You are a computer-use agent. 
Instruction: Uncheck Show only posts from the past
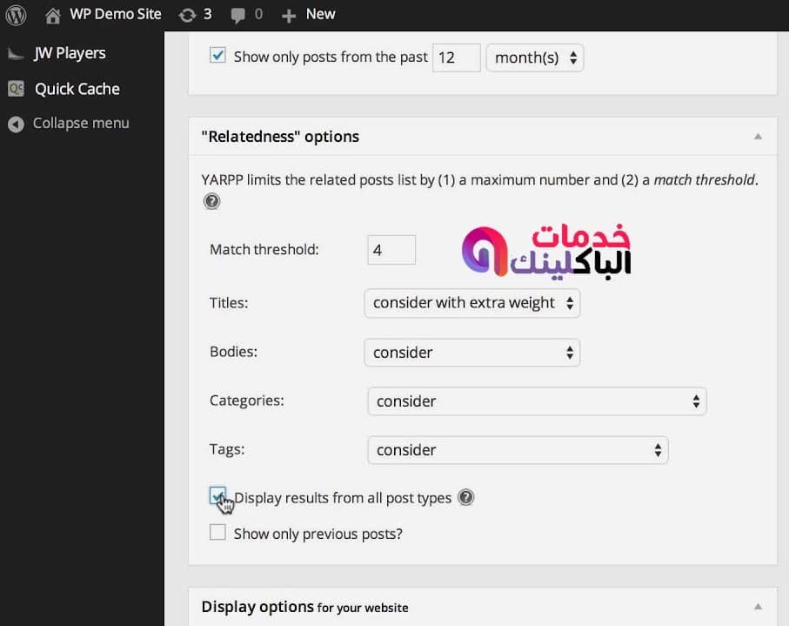(217, 56)
